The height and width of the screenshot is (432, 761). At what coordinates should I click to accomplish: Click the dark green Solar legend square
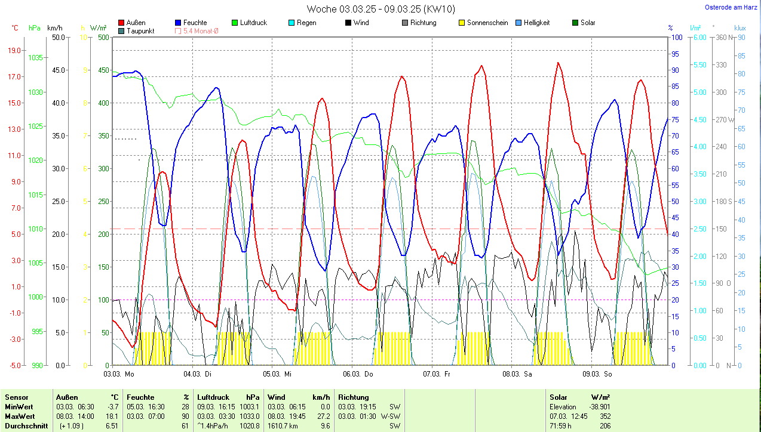pyautogui.click(x=575, y=23)
